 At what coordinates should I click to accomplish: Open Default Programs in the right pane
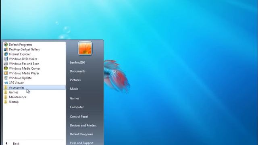click(x=81, y=134)
